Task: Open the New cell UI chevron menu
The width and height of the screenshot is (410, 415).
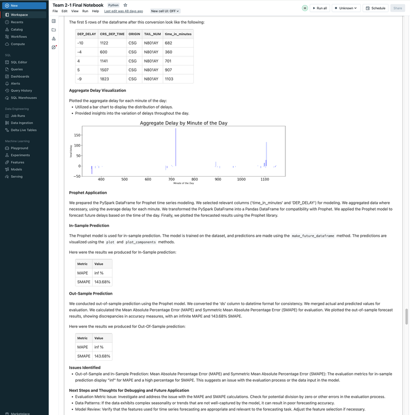Action: 176,10
